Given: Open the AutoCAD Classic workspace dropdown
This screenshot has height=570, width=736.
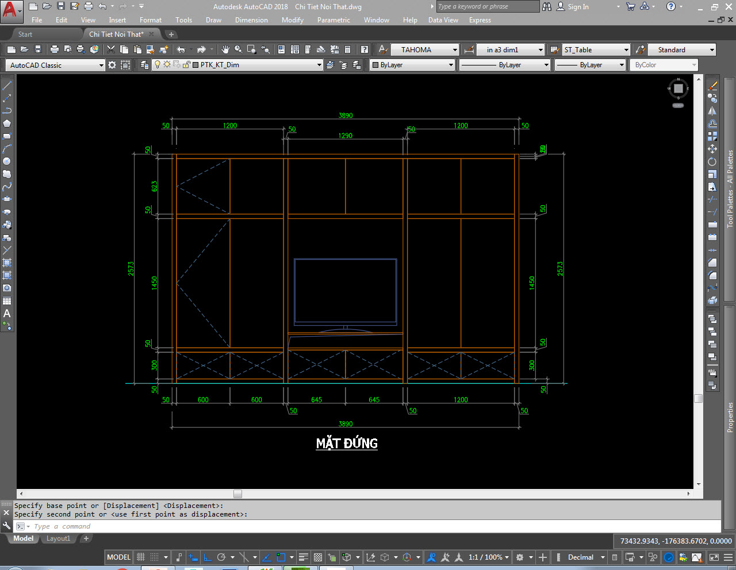Looking at the screenshot, I should 56,65.
